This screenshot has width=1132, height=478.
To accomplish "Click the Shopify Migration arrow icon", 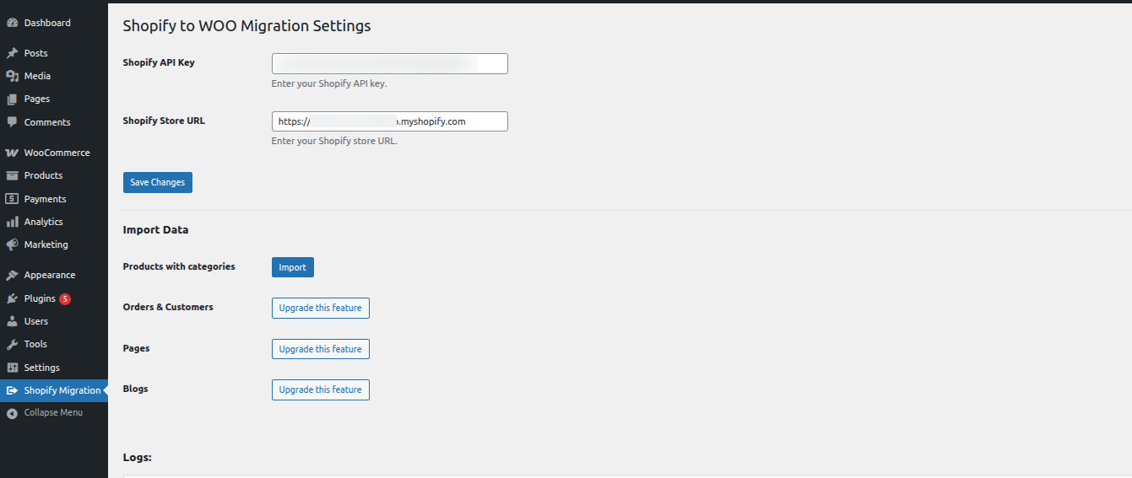I will pyautogui.click(x=12, y=390).
